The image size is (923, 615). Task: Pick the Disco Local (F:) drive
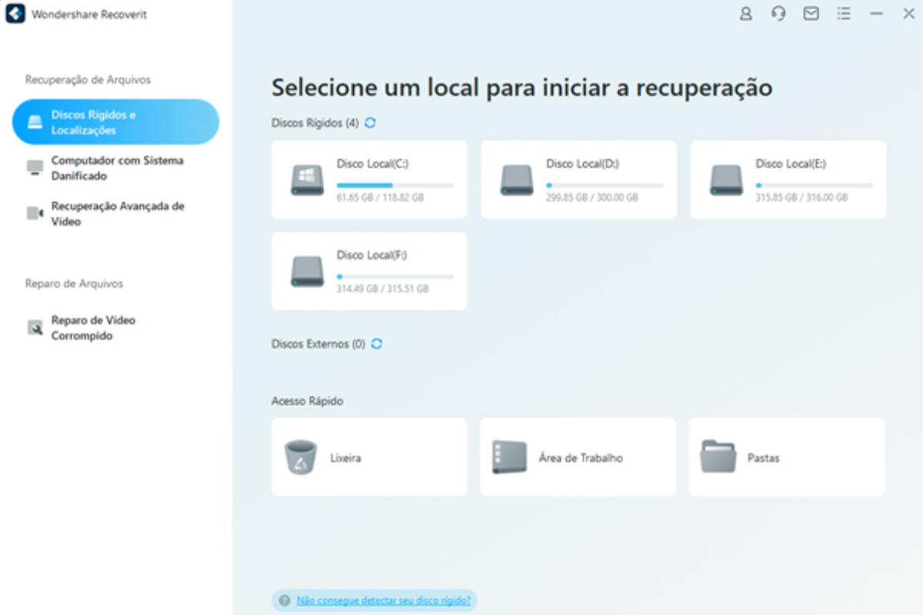tap(369, 271)
